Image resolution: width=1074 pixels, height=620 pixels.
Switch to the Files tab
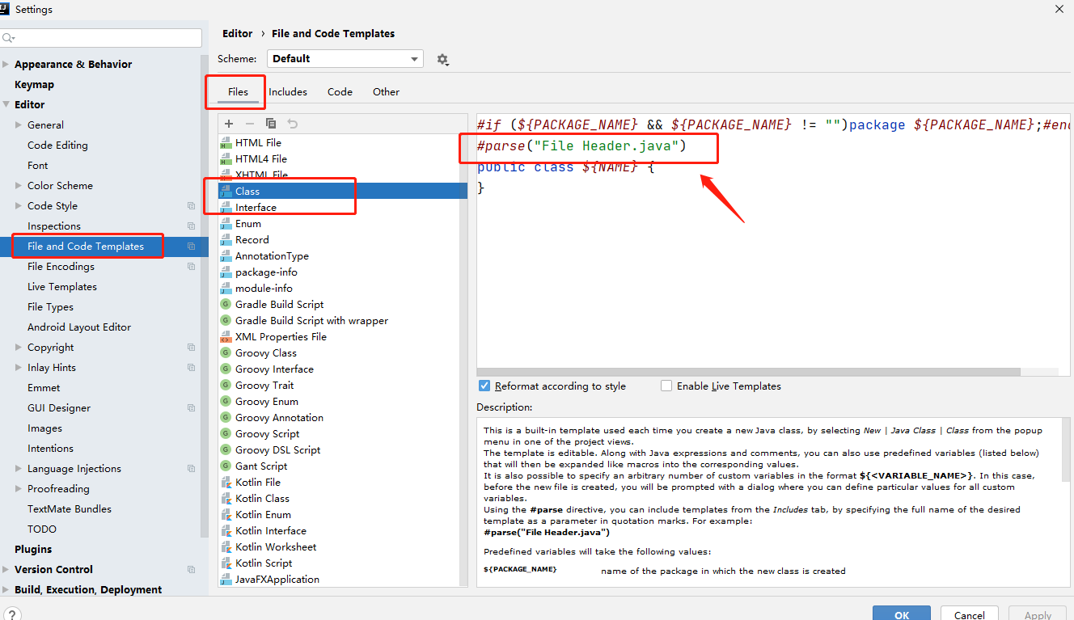click(238, 92)
